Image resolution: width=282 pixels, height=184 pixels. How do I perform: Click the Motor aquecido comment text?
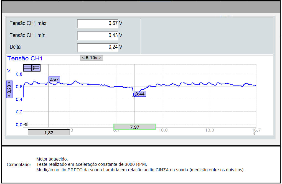[x=52, y=159]
